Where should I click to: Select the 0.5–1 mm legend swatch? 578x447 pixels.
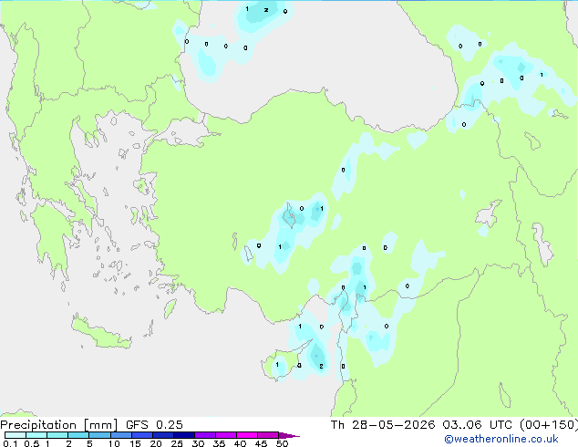[x=36, y=435]
